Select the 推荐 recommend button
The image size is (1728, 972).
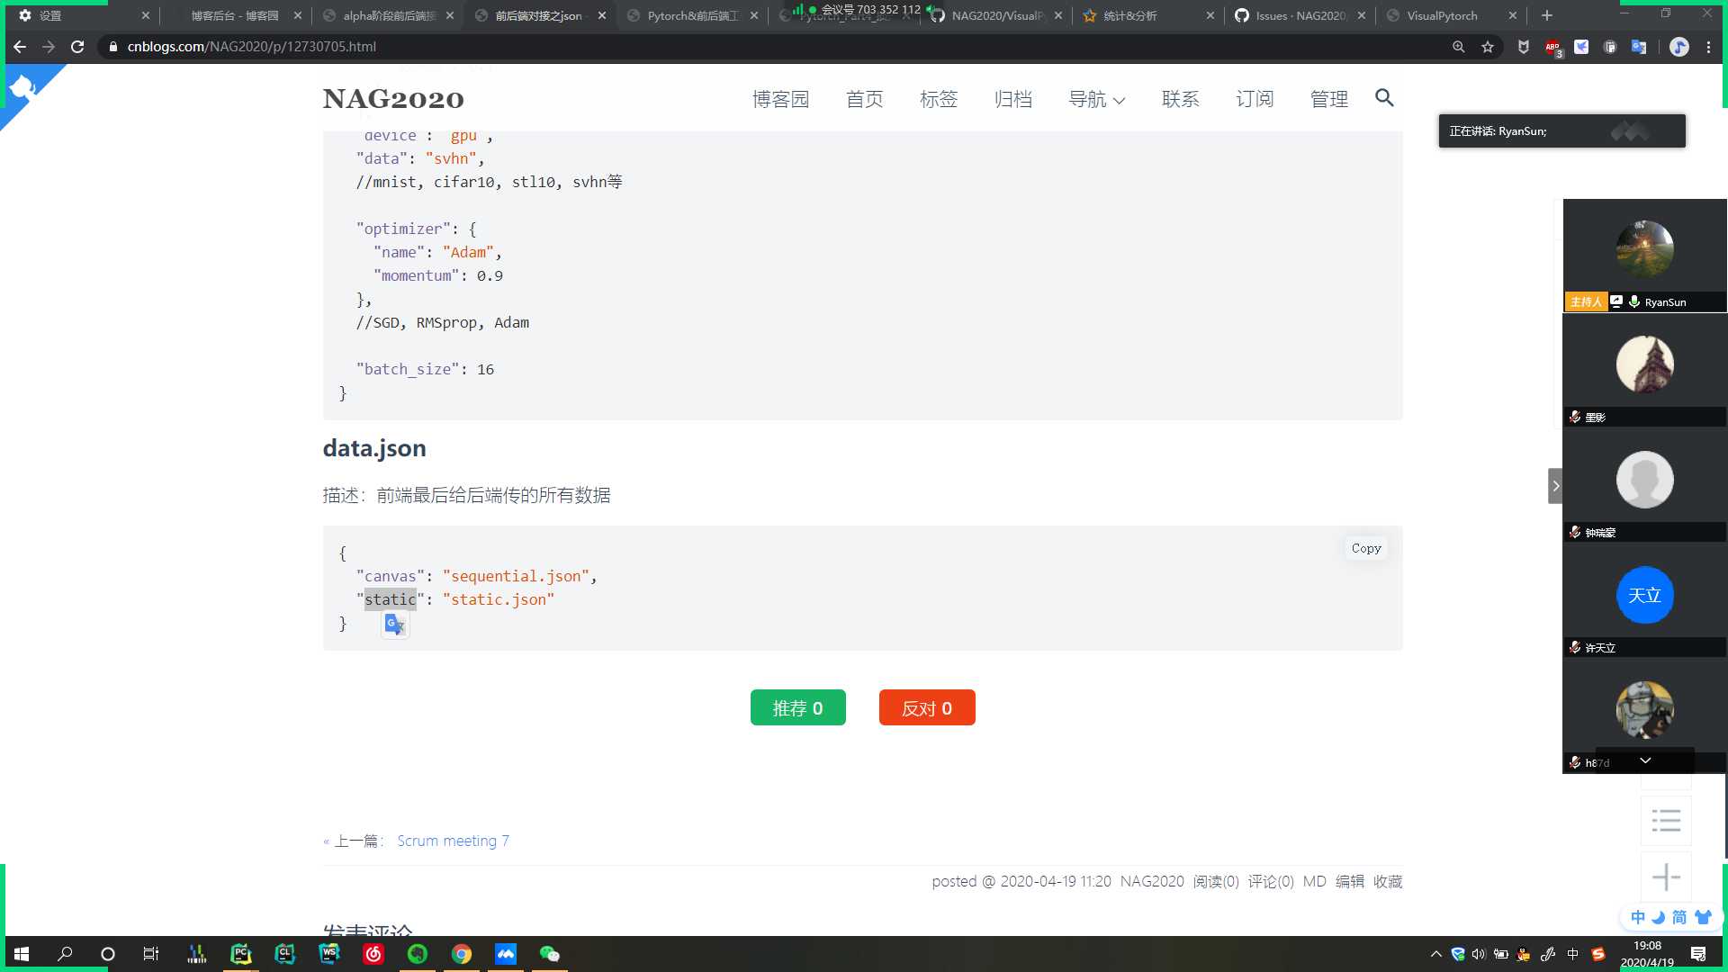pos(798,707)
